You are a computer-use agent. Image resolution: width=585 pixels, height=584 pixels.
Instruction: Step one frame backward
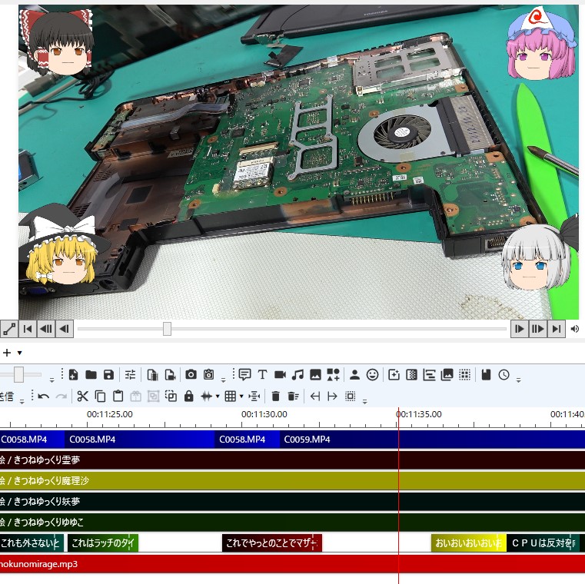coord(65,329)
